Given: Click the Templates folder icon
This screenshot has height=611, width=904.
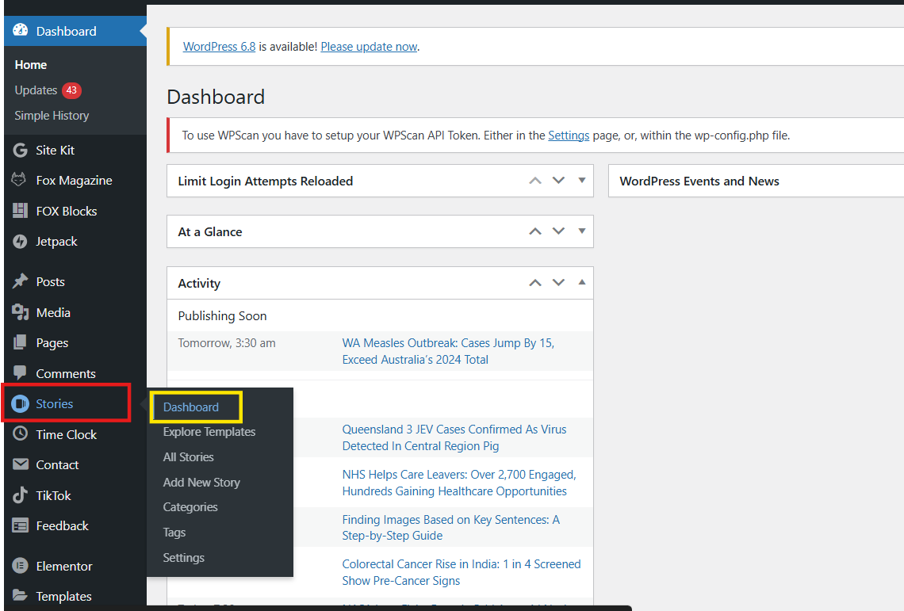Looking at the screenshot, I should (x=20, y=595).
